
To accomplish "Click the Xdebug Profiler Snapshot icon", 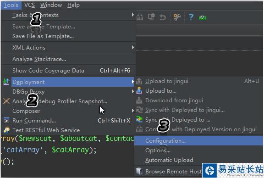I will [6, 101].
